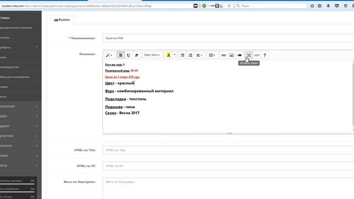
Task: Insert an unordered bullet list
Action: (183, 55)
